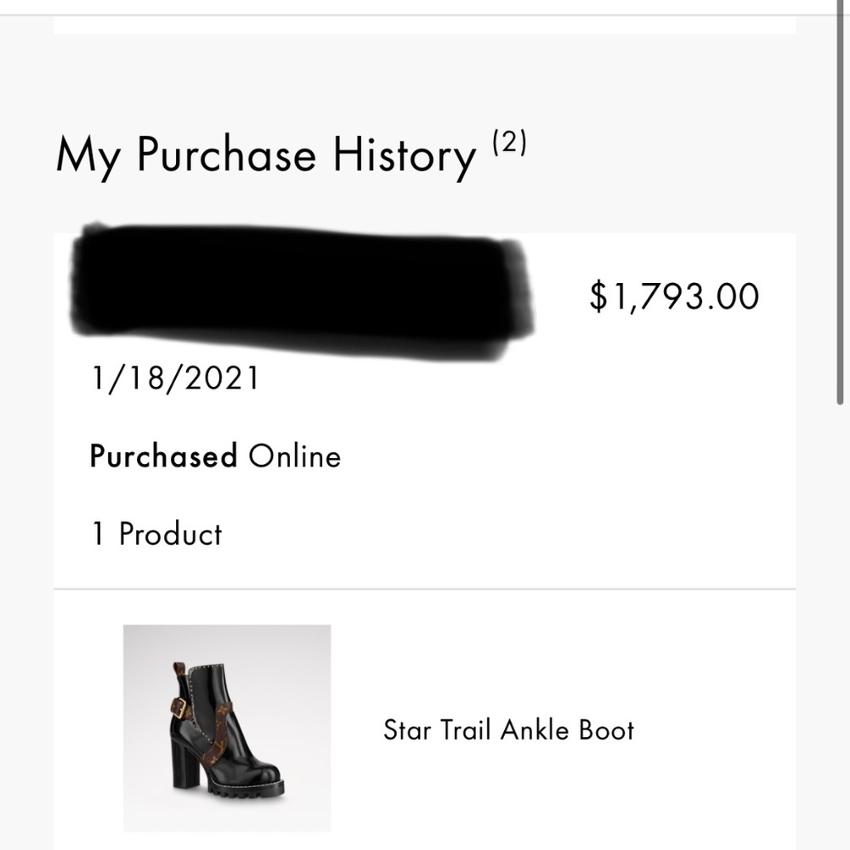Click the dollar sign of the price
850x850 pixels.
click(x=599, y=297)
